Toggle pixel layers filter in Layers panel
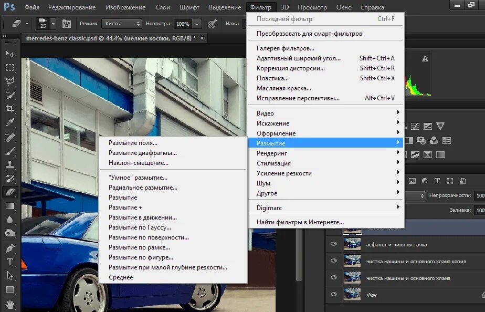Image resolution: width=485 pixels, height=312 pixels. [413, 181]
